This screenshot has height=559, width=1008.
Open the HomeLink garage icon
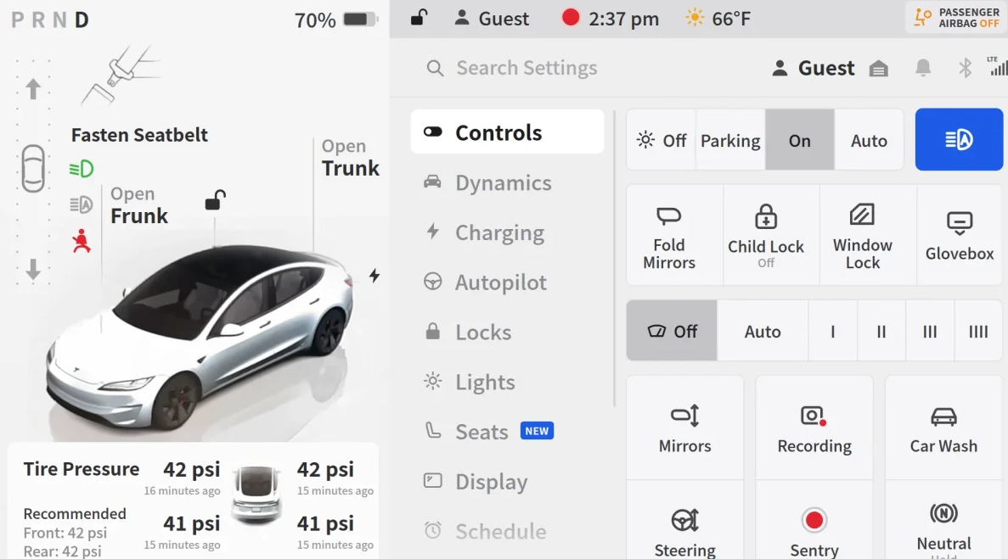tap(879, 68)
